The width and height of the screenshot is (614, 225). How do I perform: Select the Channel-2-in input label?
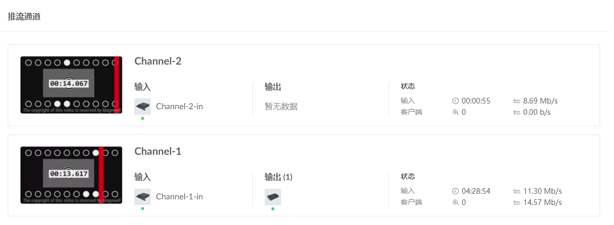(x=180, y=107)
